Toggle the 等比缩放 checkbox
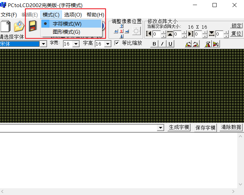Image resolution: width=244 pixels, height=195 pixels. 117,43
